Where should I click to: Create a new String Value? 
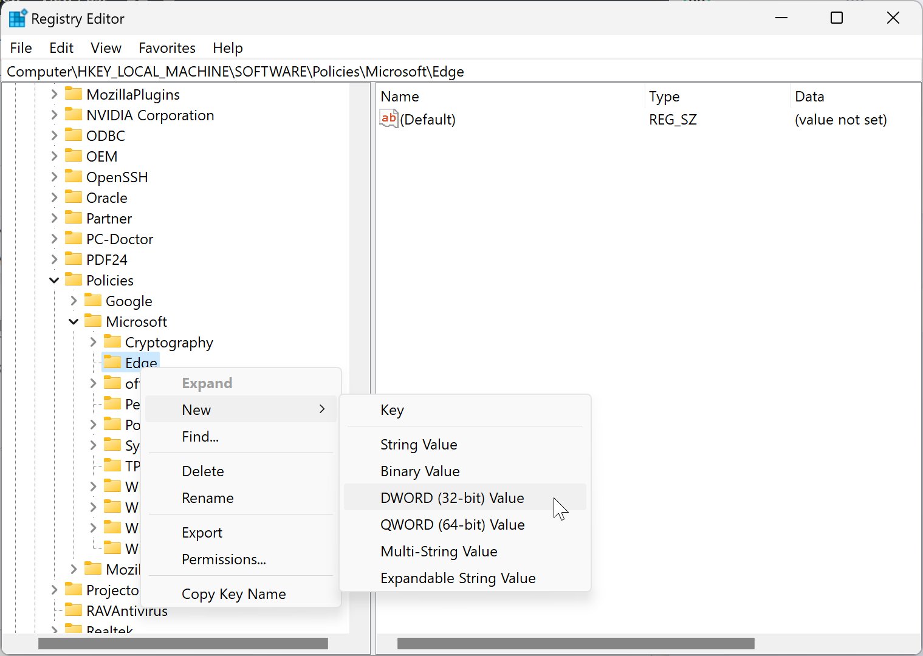465,445
